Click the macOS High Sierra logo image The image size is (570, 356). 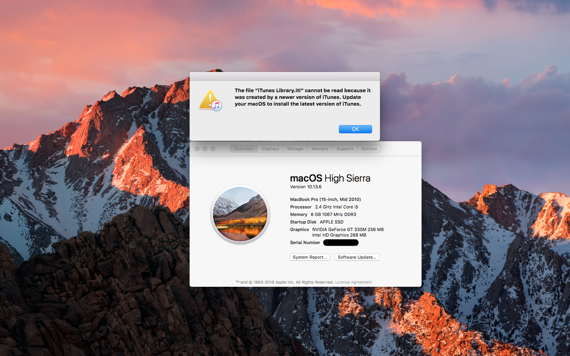click(240, 214)
